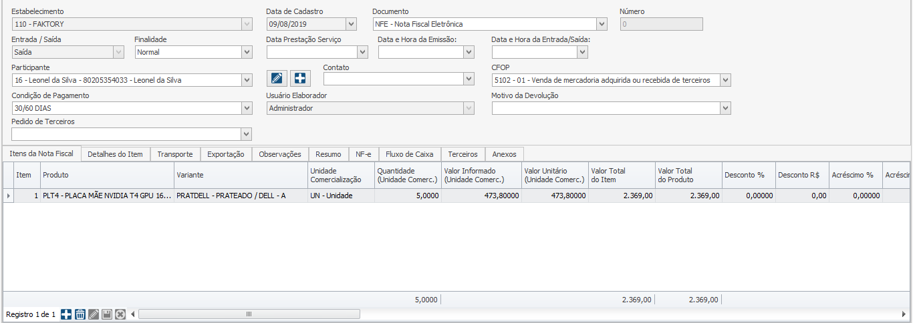
Task: Click the edit participant pencil icon
Action: pyautogui.click(x=277, y=78)
